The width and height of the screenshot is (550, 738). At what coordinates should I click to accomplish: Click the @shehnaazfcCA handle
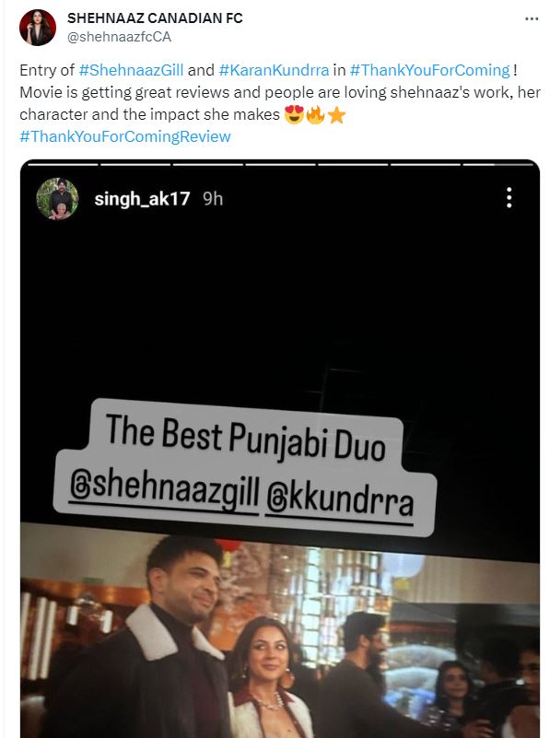pyautogui.click(x=119, y=37)
